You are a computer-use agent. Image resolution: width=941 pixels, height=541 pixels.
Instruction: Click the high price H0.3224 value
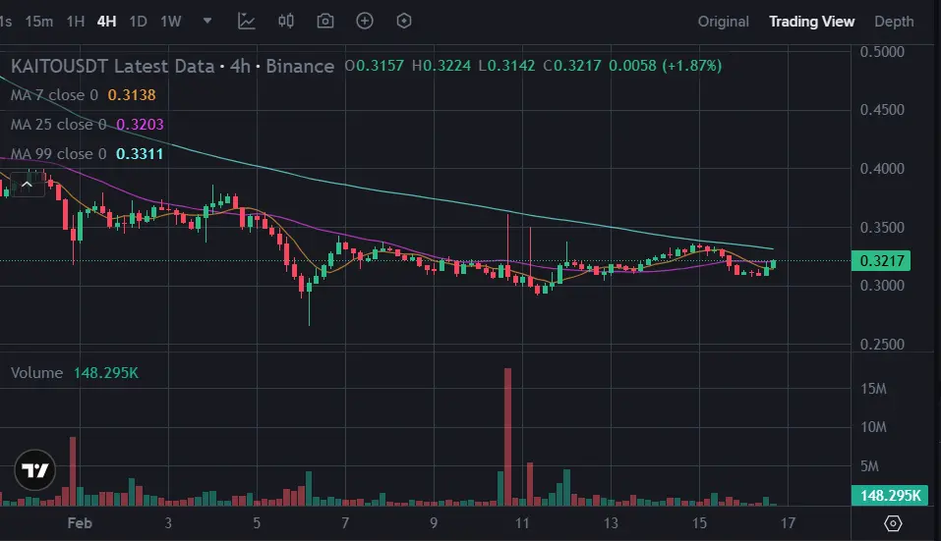pyautogui.click(x=441, y=66)
